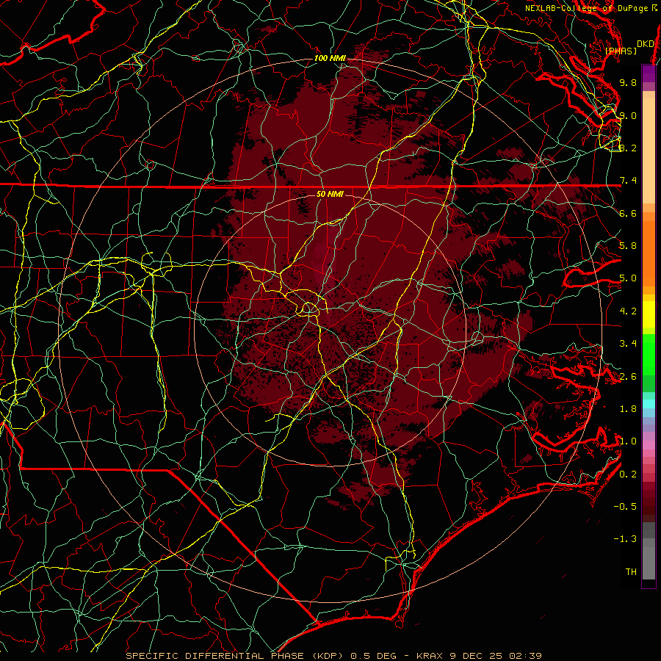Image resolution: width=661 pixels, height=661 pixels.
Task: Click the [PHAS] unit label
Action: tap(621, 51)
